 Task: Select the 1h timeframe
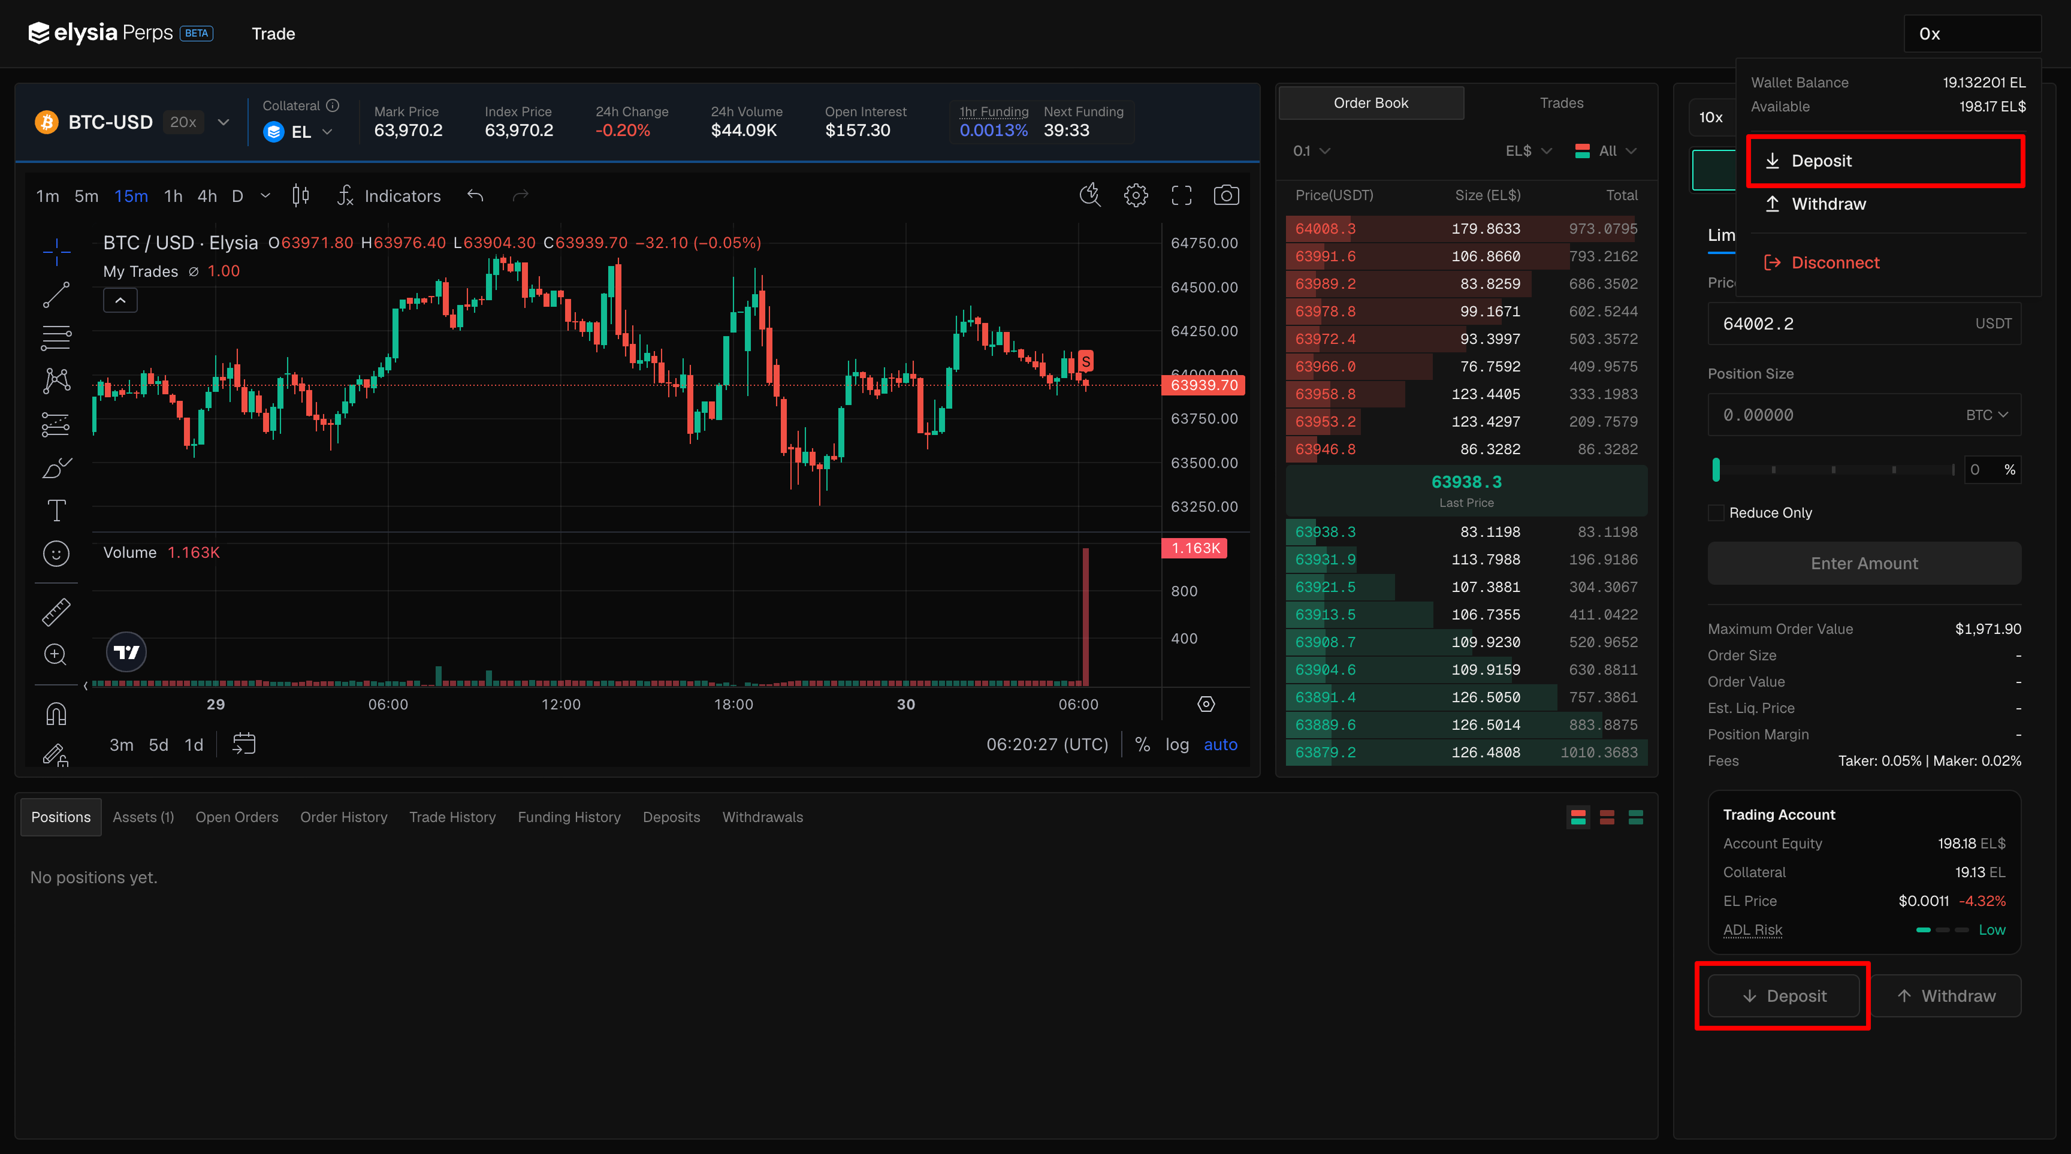(173, 196)
